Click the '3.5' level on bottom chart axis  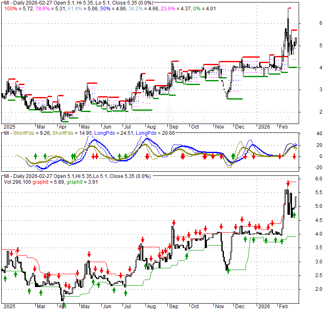pyautogui.click(x=319, y=248)
